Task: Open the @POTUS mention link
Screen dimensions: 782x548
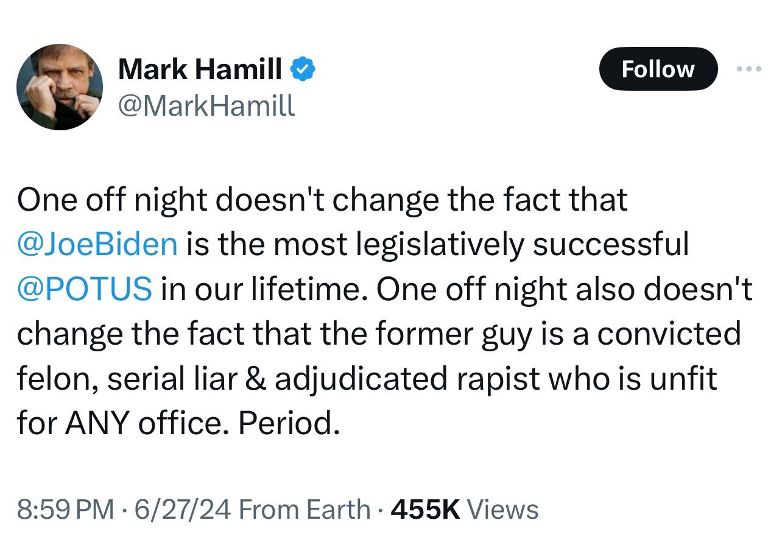Action: (x=85, y=289)
